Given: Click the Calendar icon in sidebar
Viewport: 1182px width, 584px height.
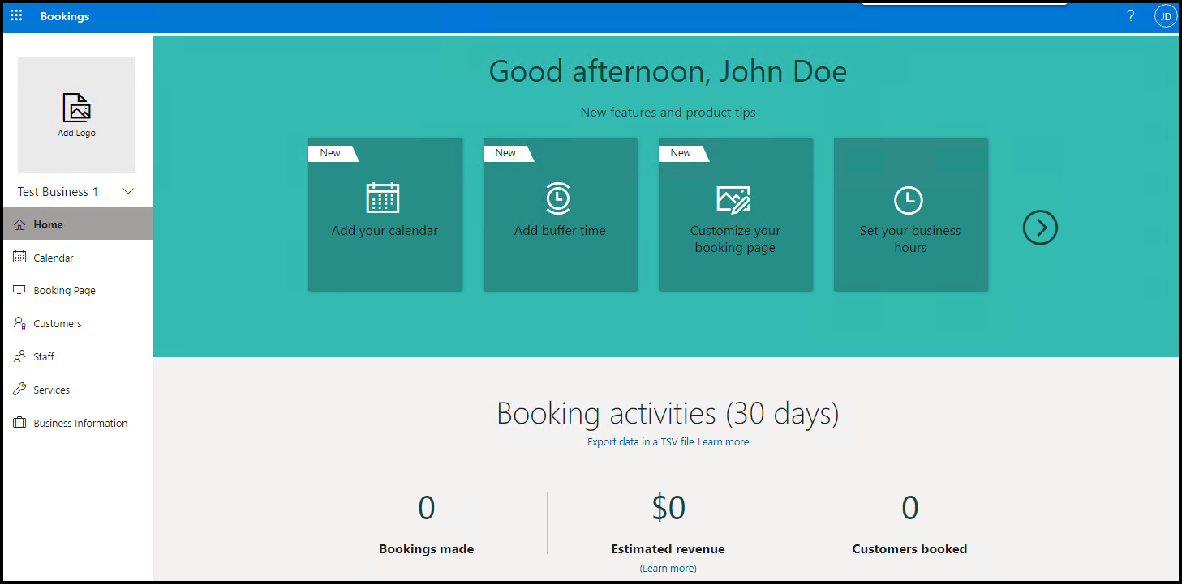Looking at the screenshot, I should click(x=20, y=257).
